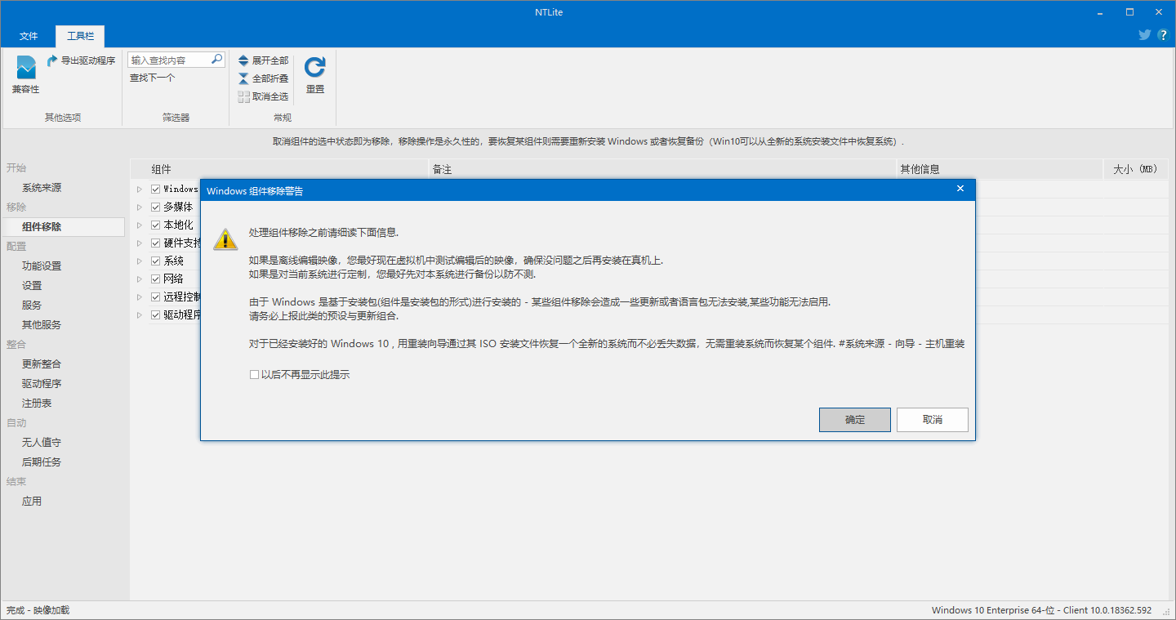Uncheck the 本地化 component checkbox
The image size is (1176, 620).
(x=155, y=225)
